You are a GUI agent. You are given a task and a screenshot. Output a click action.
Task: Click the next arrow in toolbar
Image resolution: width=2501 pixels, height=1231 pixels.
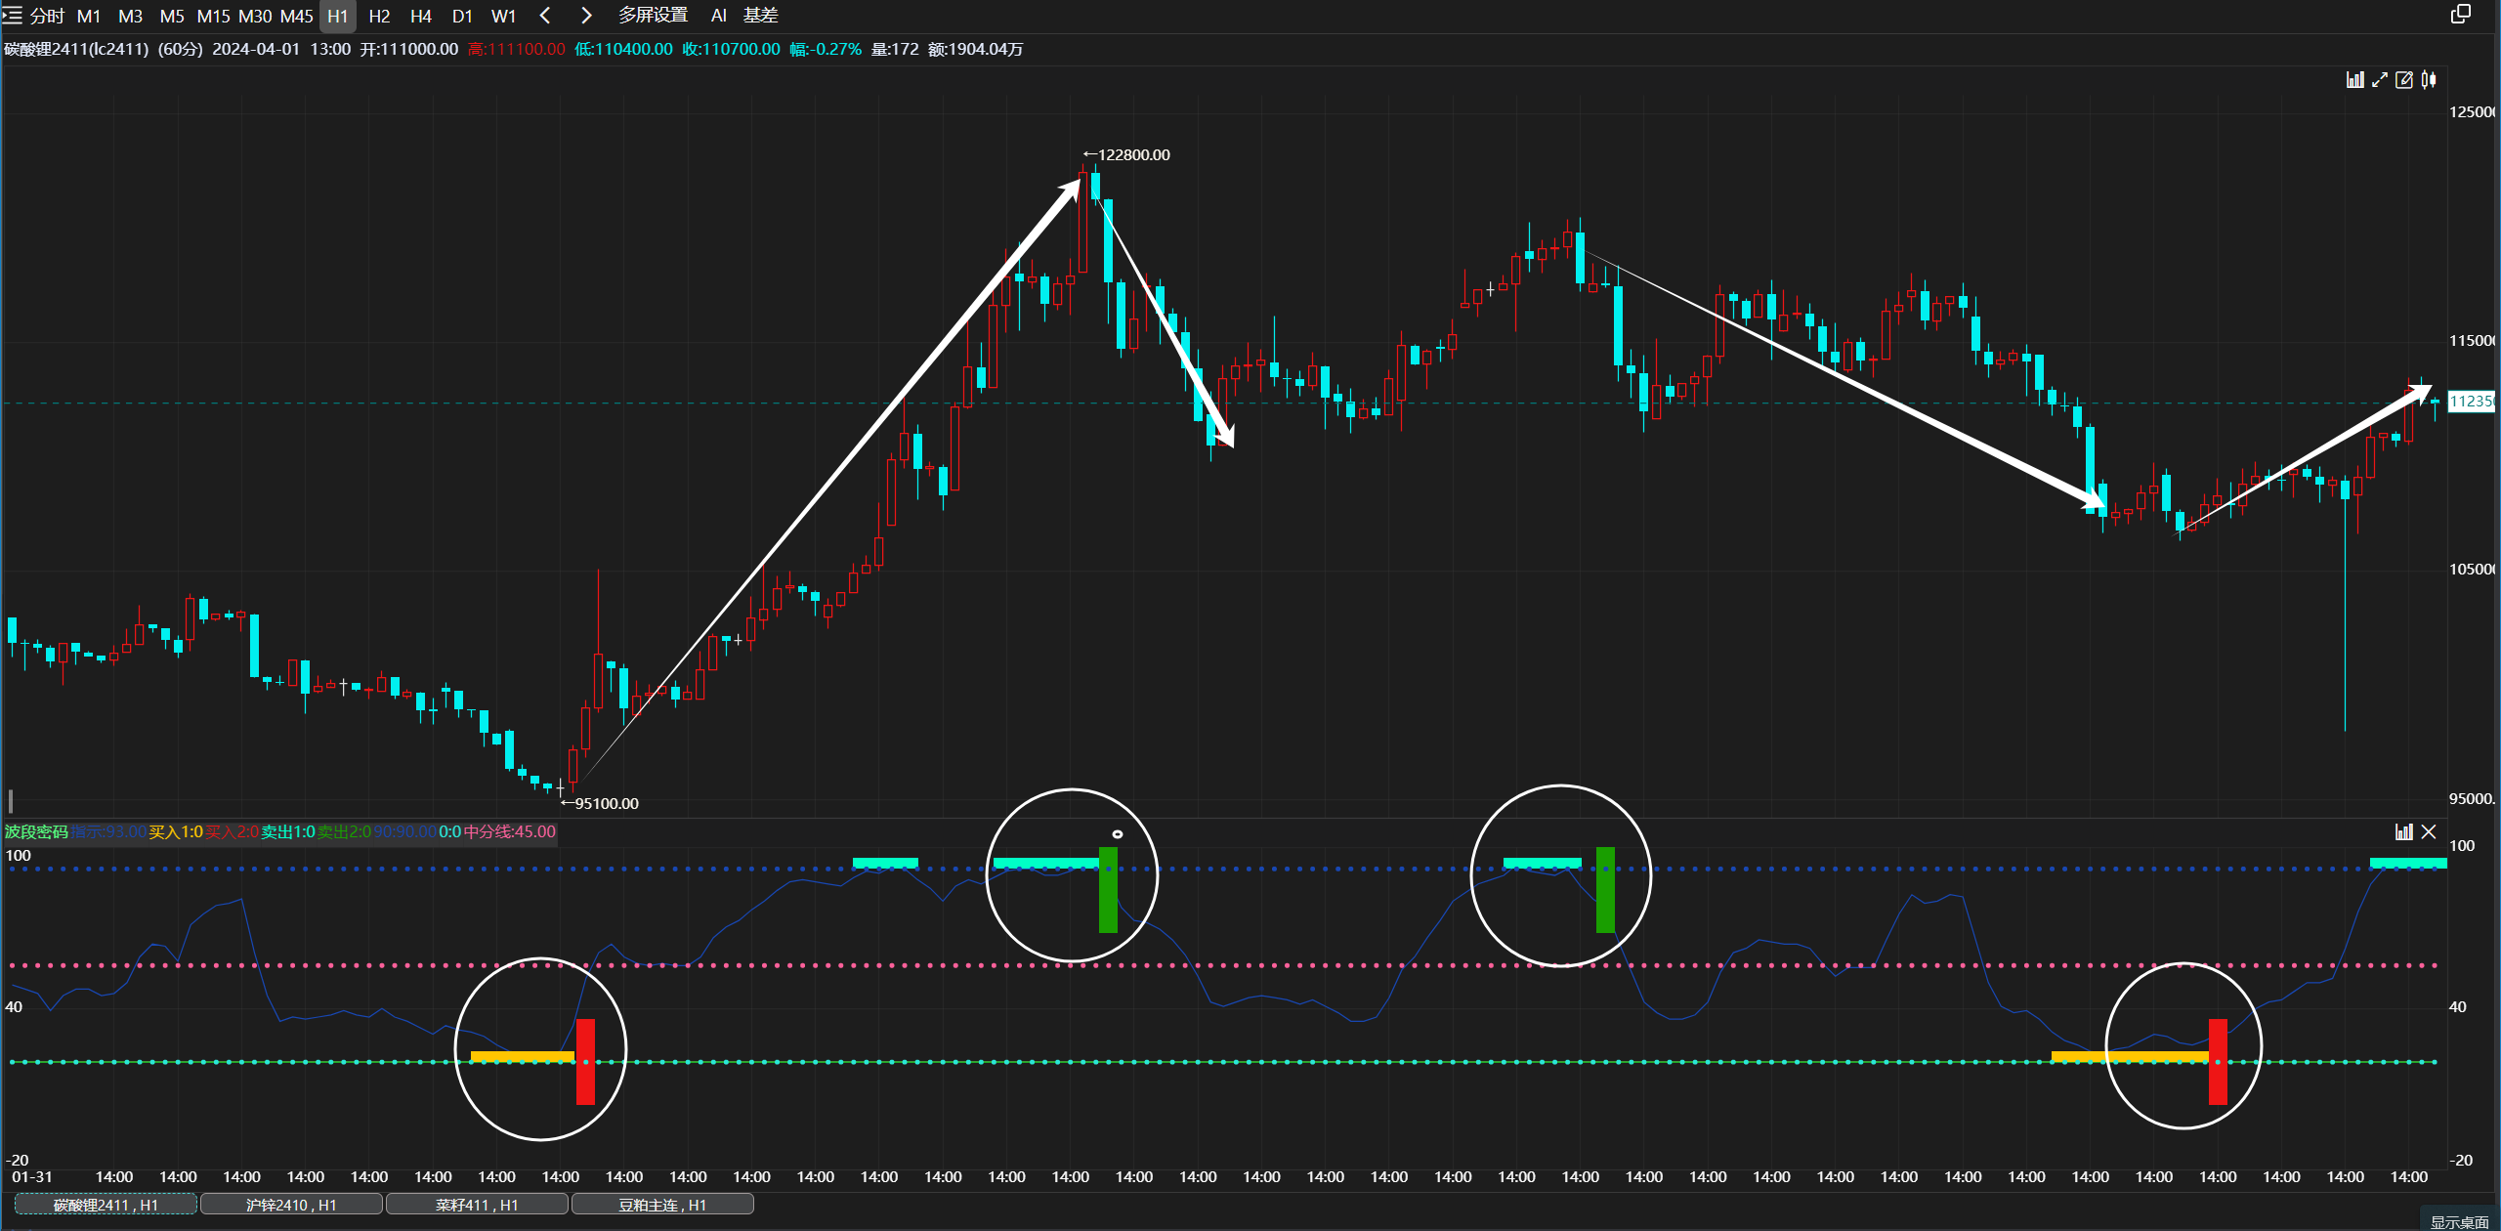[x=586, y=16]
